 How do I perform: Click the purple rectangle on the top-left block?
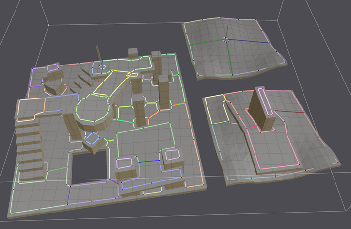(52, 67)
